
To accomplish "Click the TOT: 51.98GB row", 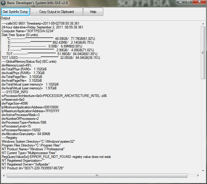I will coord(52,54).
